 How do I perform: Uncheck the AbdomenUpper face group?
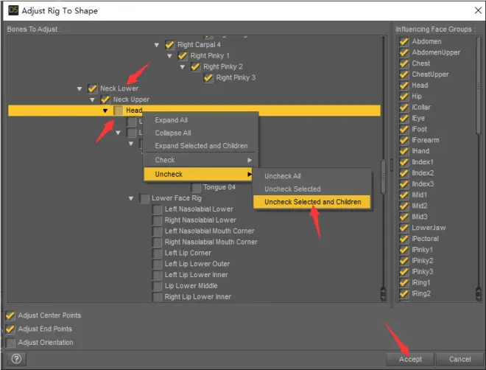tap(404, 52)
